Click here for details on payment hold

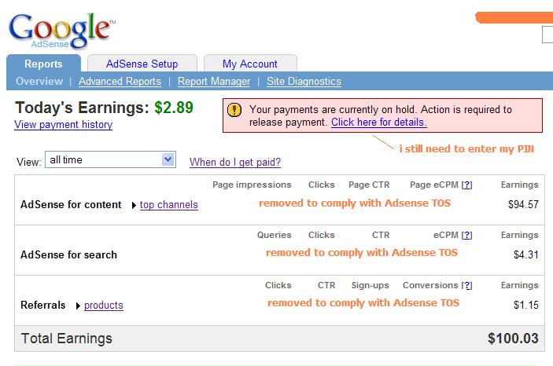[x=379, y=123]
